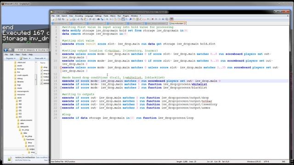Click the Copy icon in Notepad++ toolbar
The image size is (294, 165).
[82, 19]
